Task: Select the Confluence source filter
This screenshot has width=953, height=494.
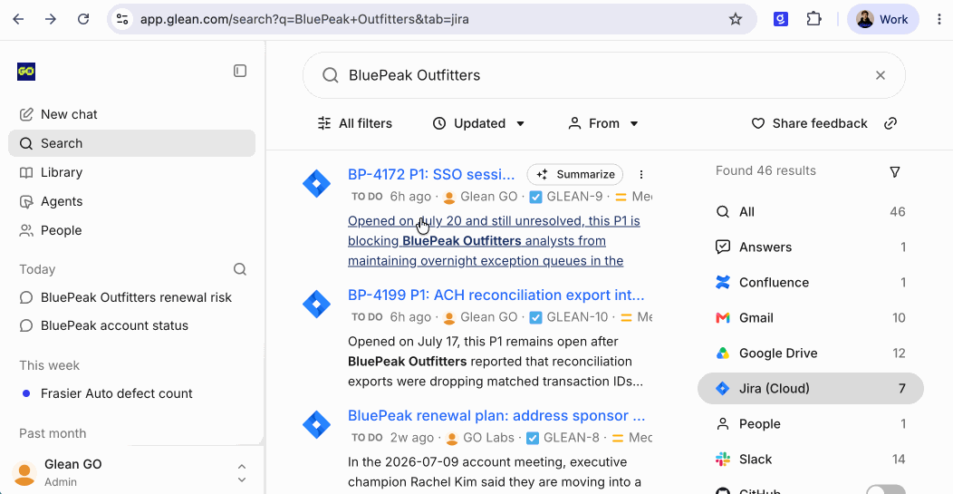Action: coord(810,282)
